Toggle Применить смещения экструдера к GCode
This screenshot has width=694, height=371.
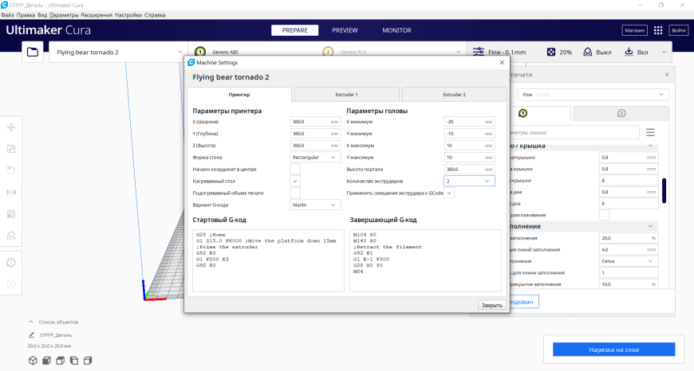point(449,193)
